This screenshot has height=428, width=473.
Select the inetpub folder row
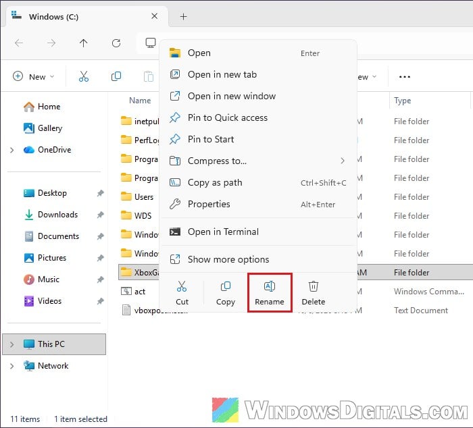pyautogui.click(x=140, y=121)
